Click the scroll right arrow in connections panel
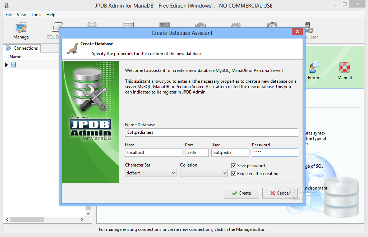The image size is (368, 237). pos(82,220)
